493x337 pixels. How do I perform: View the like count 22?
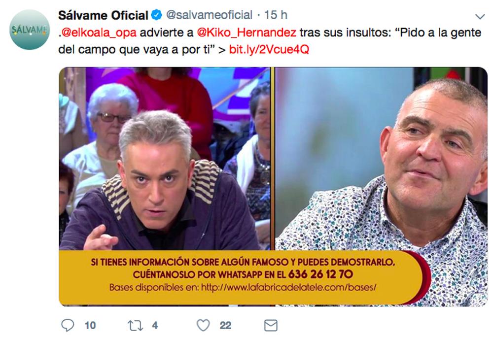(225, 325)
